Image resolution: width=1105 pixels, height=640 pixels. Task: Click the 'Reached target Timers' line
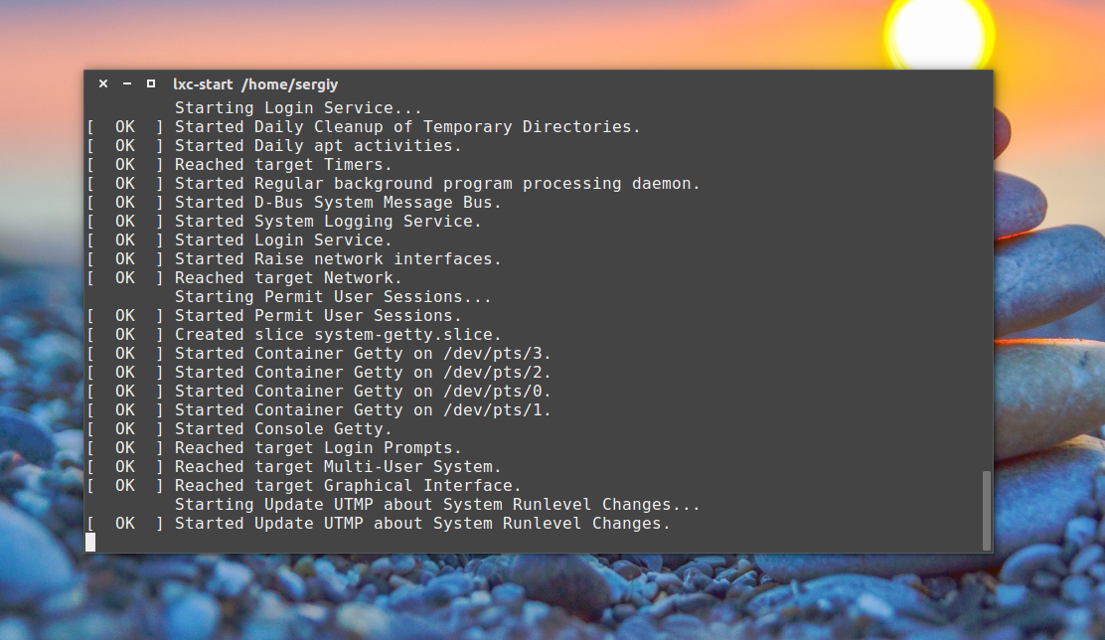[x=283, y=165]
